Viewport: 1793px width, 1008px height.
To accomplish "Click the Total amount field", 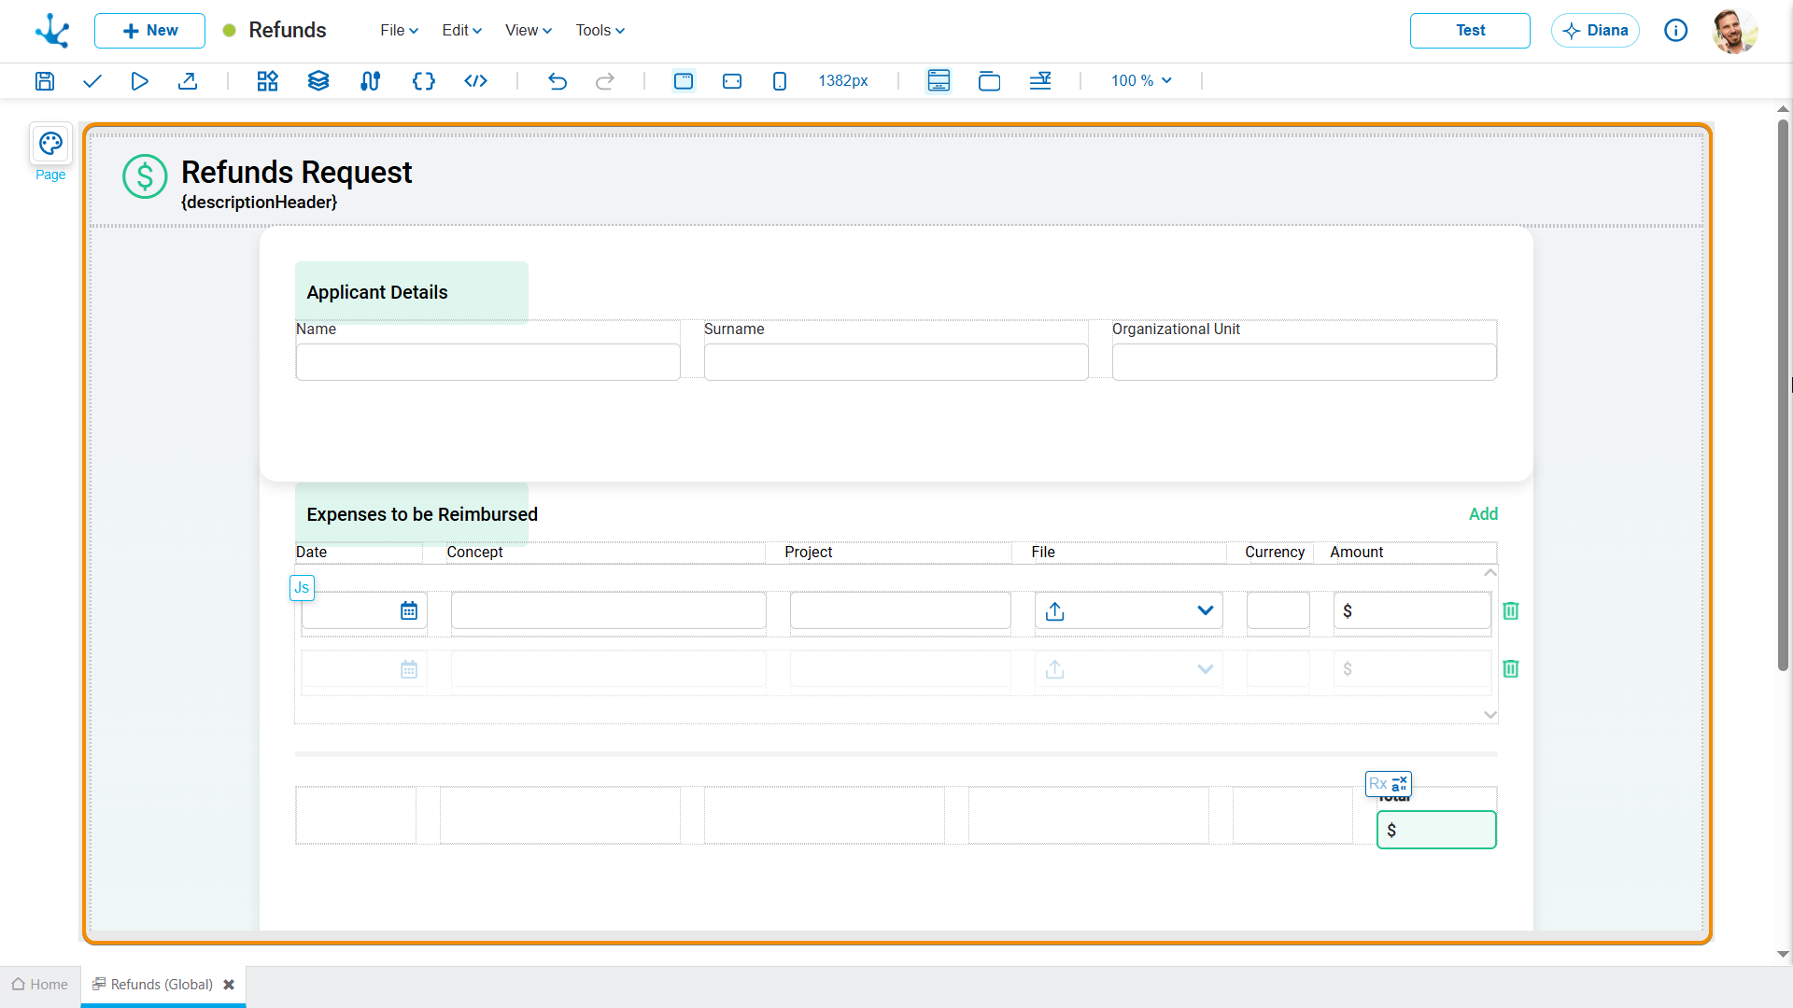I will point(1436,830).
